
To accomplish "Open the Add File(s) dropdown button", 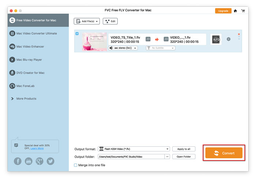I will (x=87, y=21).
